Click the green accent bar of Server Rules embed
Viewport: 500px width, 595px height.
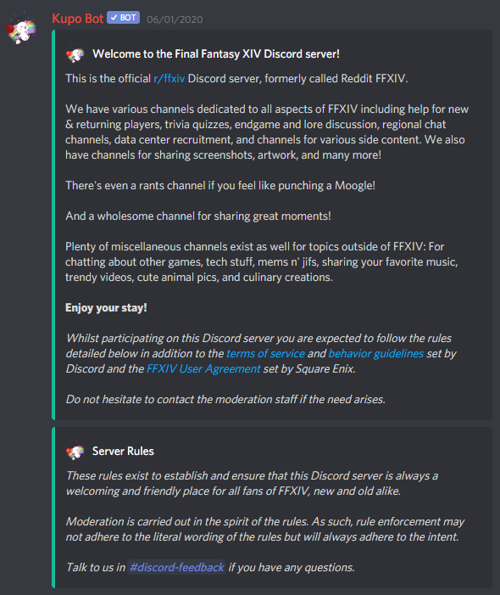[x=53, y=508]
